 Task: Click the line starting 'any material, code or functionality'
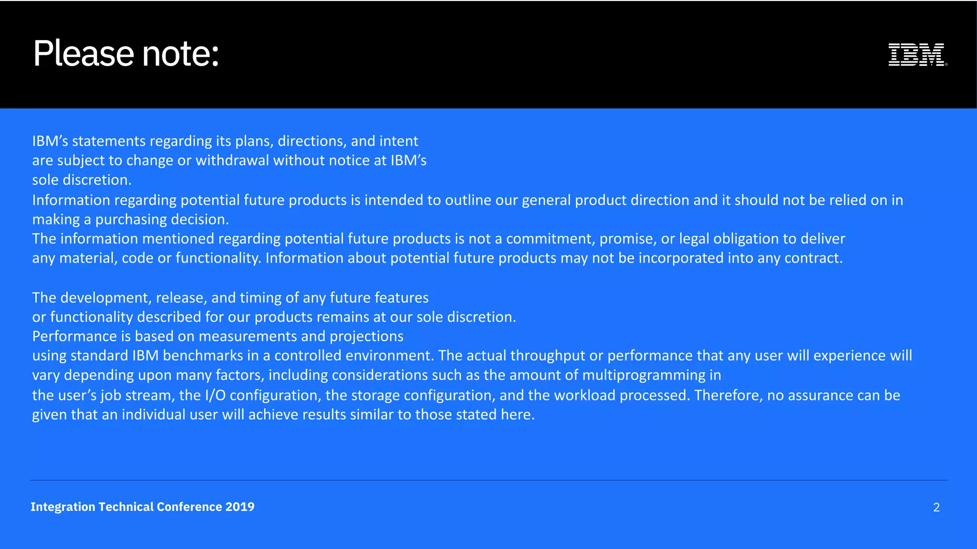click(x=437, y=258)
